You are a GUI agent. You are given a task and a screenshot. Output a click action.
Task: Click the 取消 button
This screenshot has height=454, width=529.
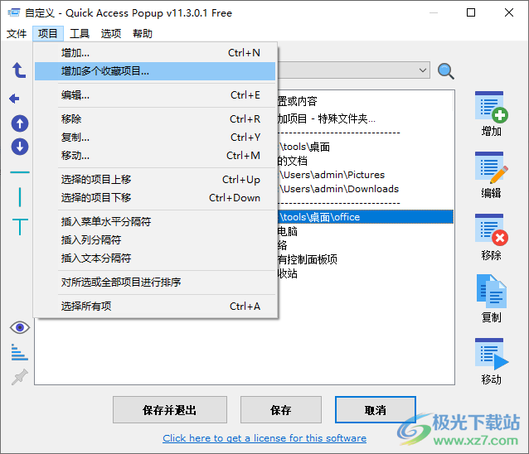pos(375,410)
